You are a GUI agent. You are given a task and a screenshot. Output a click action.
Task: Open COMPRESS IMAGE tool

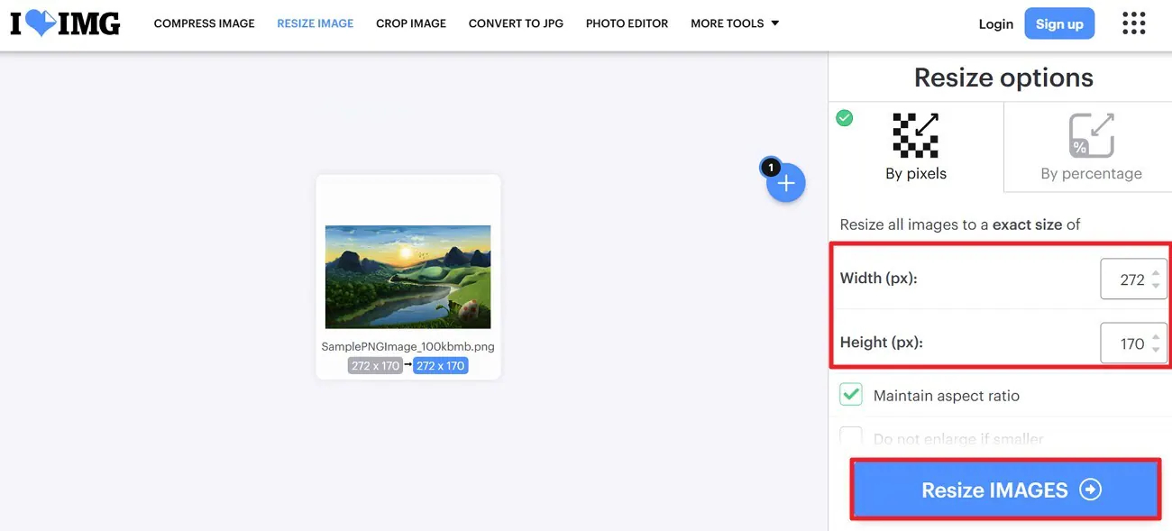(x=205, y=23)
